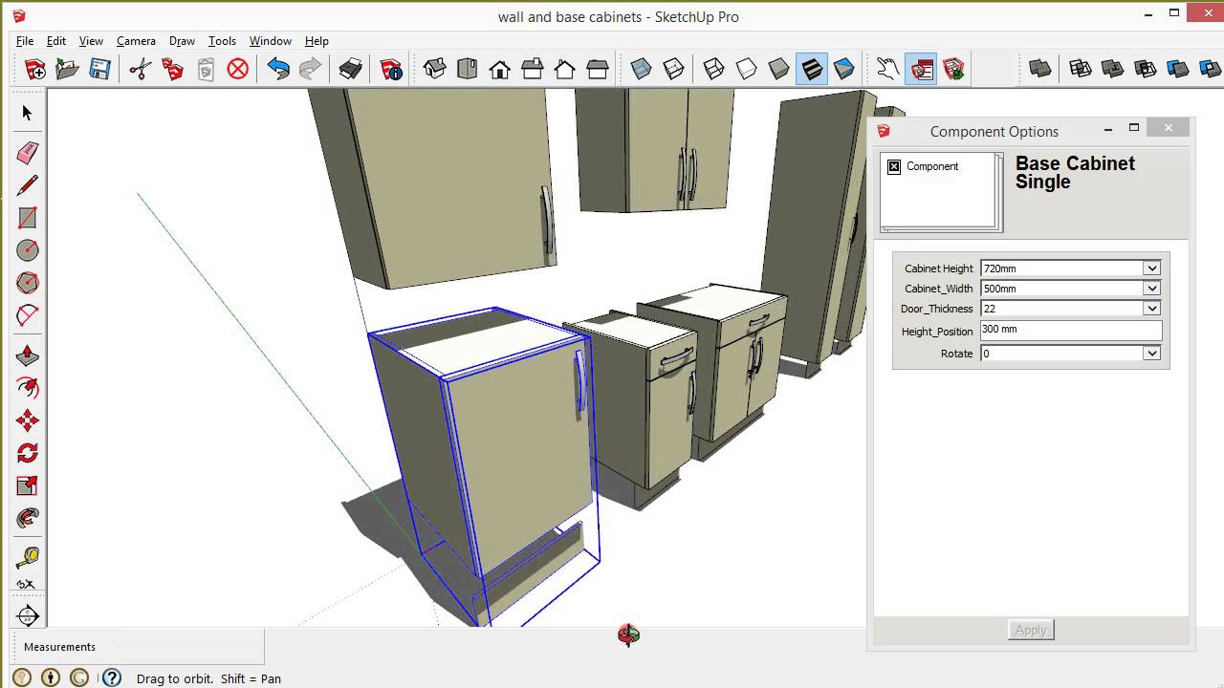
Task: Expand the Cabinet Height dropdown
Action: (1151, 269)
